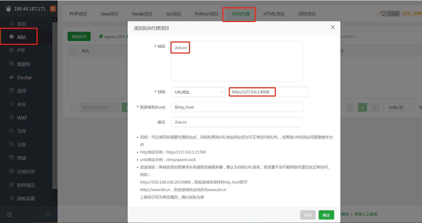422x223 pixels.
Task: Open 计划任务 in the sidebar
Action: (x=26, y=171)
